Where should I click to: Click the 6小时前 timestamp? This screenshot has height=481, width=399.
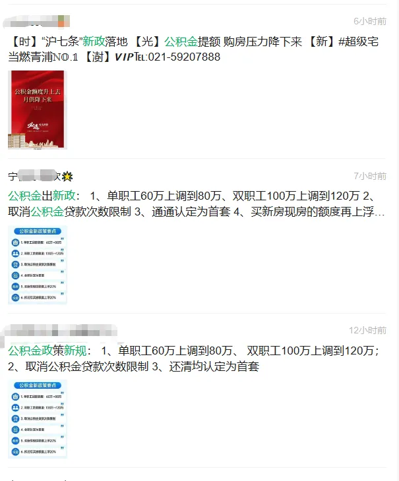369,21
